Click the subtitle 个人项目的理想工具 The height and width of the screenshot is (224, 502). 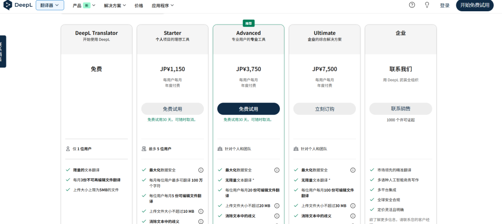click(x=173, y=40)
